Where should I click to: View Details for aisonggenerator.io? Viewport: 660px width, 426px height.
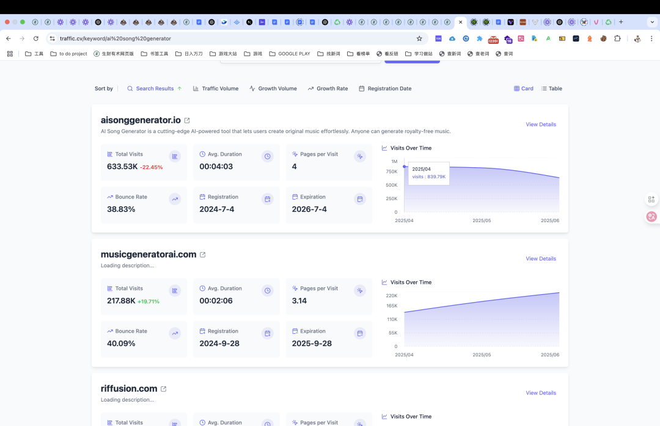pyautogui.click(x=541, y=125)
